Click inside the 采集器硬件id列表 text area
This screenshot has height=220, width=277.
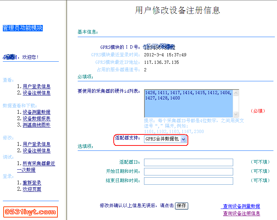tap(188, 103)
